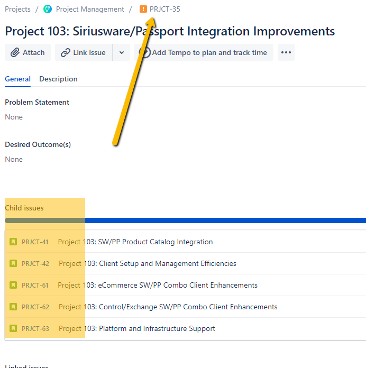Image resolution: width=366 pixels, height=368 pixels.
Task: Switch to the Description tab
Action: [x=58, y=79]
